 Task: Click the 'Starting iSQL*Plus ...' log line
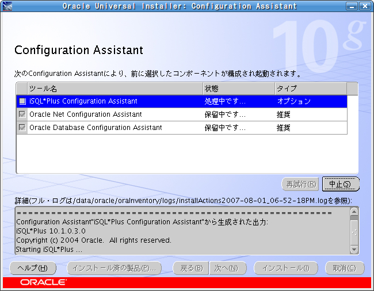(x=49, y=250)
